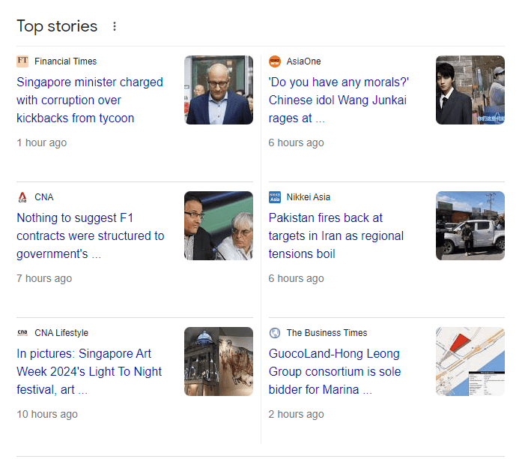Click the CNA Lifestyle favicon

22,333
